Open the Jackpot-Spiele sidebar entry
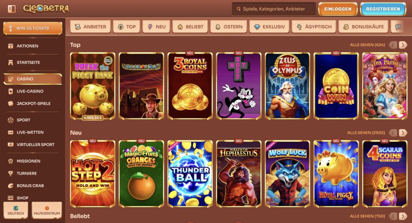Image resolution: width=412 pixels, height=223 pixels. 33,103
